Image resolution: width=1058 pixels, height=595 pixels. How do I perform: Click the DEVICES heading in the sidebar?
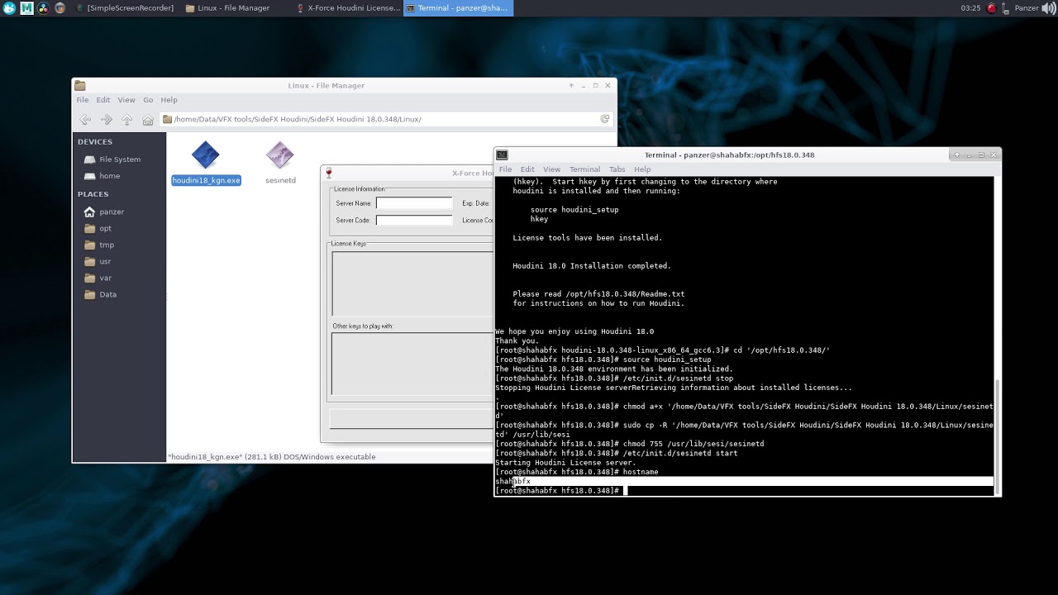[95, 142]
